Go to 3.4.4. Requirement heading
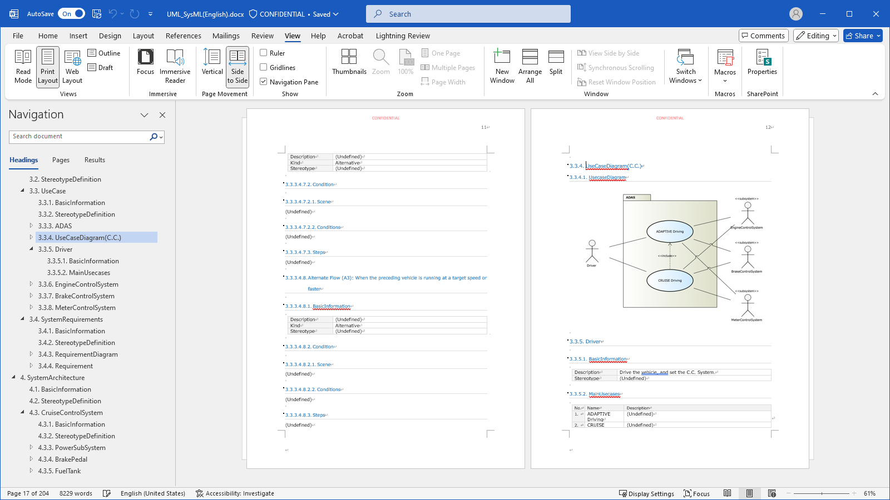Viewport: 890px width, 500px height. click(x=65, y=366)
